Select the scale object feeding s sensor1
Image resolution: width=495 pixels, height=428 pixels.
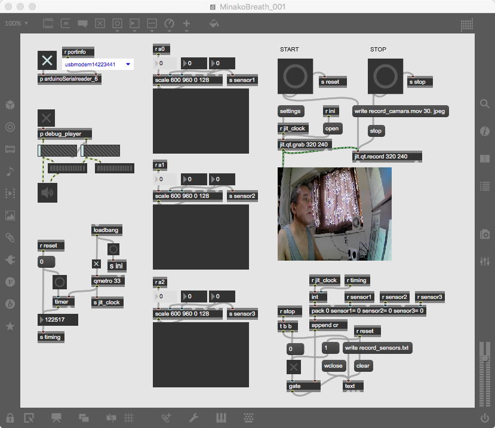tap(187, 80)
